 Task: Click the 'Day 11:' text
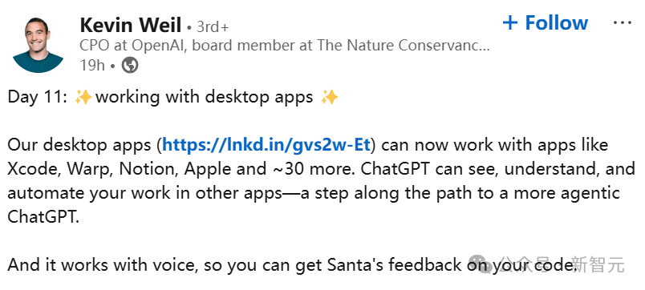(38, 98)
